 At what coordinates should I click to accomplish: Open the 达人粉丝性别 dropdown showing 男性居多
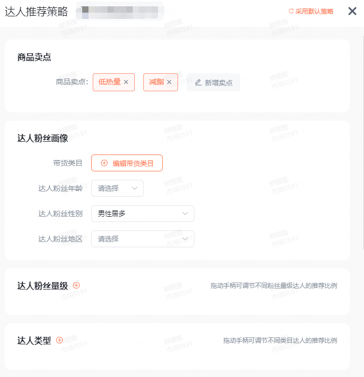(x=143, y=214)
